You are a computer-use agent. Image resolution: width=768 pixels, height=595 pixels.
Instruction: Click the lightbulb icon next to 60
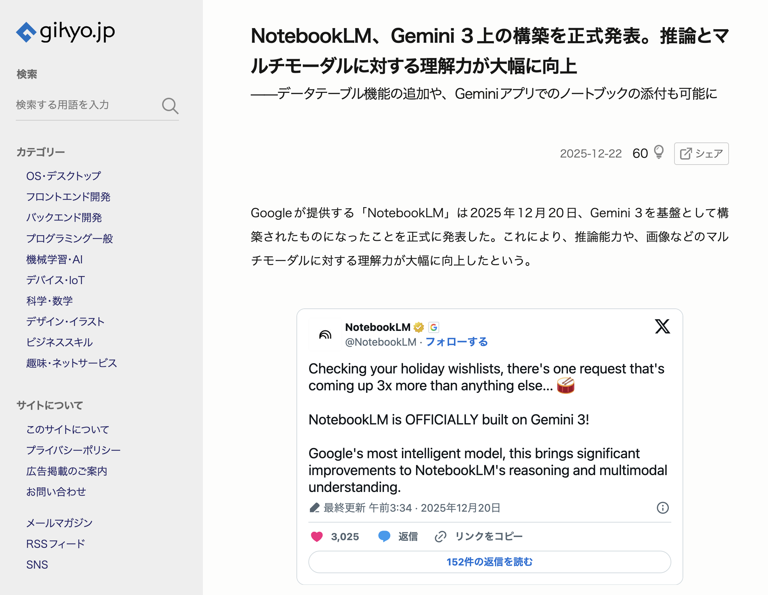pyautogui.click(x=659, y=153)
